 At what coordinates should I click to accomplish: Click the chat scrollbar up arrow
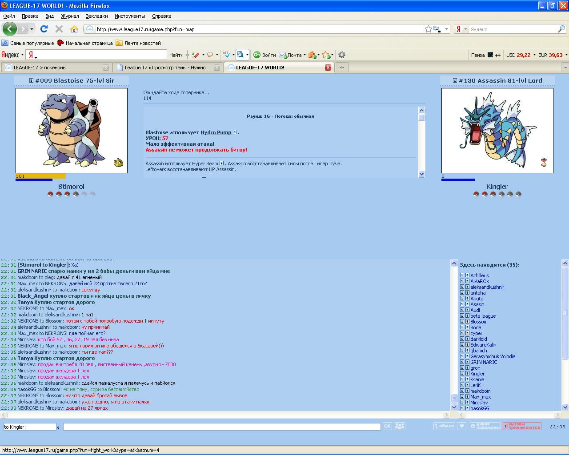coord(454,263)
